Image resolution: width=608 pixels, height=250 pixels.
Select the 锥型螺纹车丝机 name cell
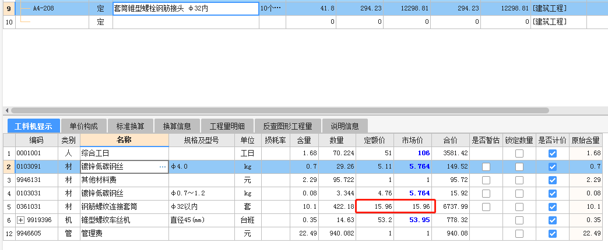[x=125, y=220]
